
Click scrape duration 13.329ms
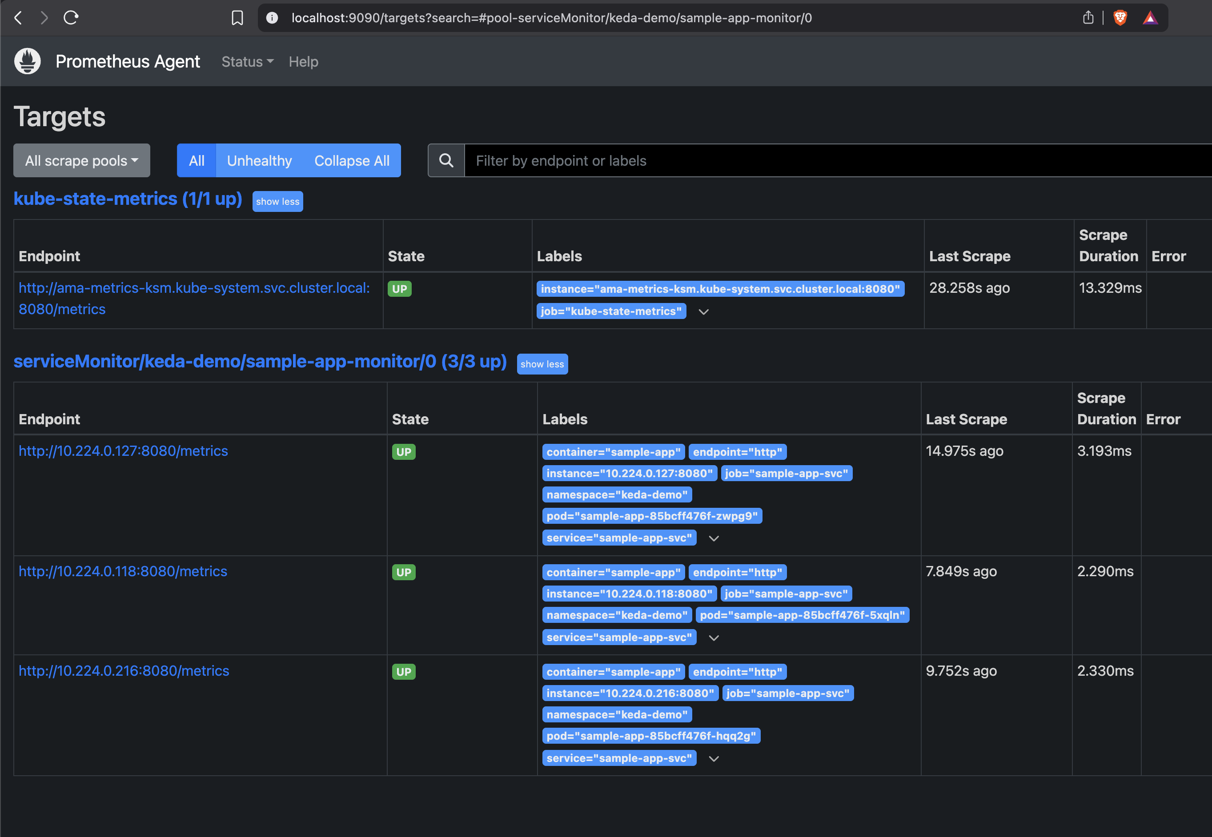click(x=1110, y=288)
